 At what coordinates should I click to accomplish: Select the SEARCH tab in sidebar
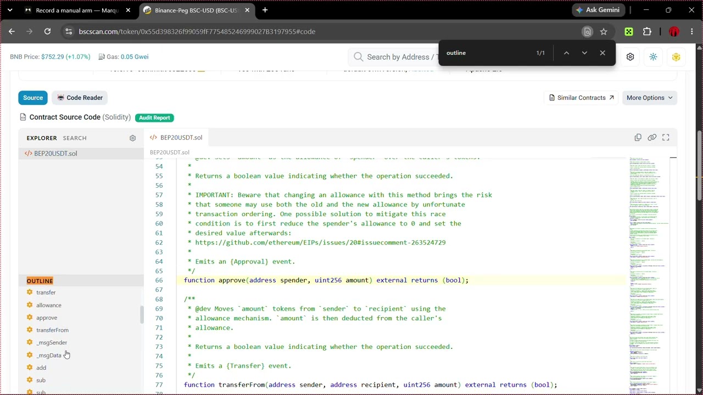click(75, 138)
